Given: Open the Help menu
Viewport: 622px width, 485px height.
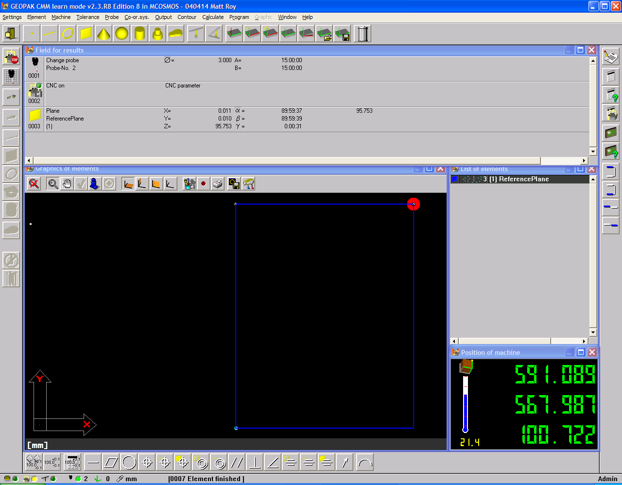Looking at the screenshot, I should point(308,17).
